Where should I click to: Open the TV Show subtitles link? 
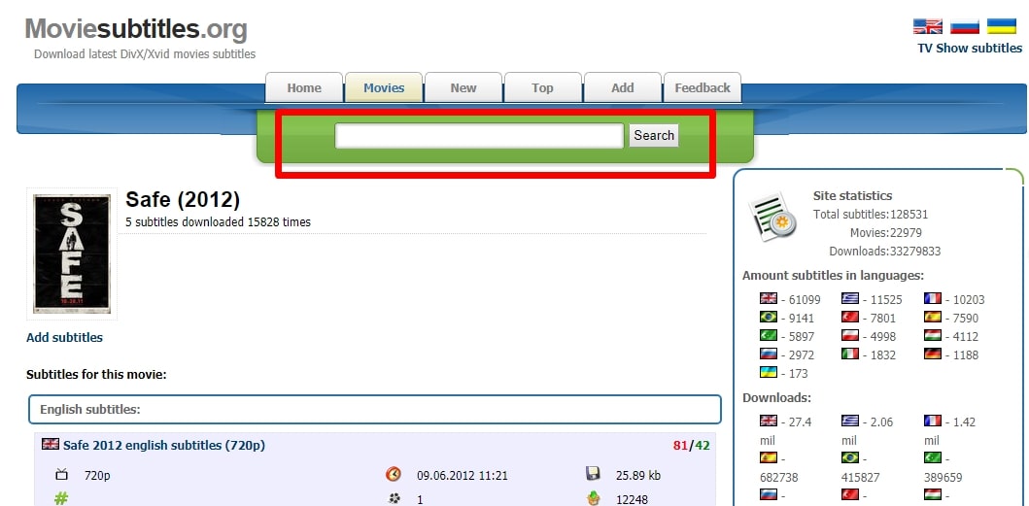click(x=970, y=48)
